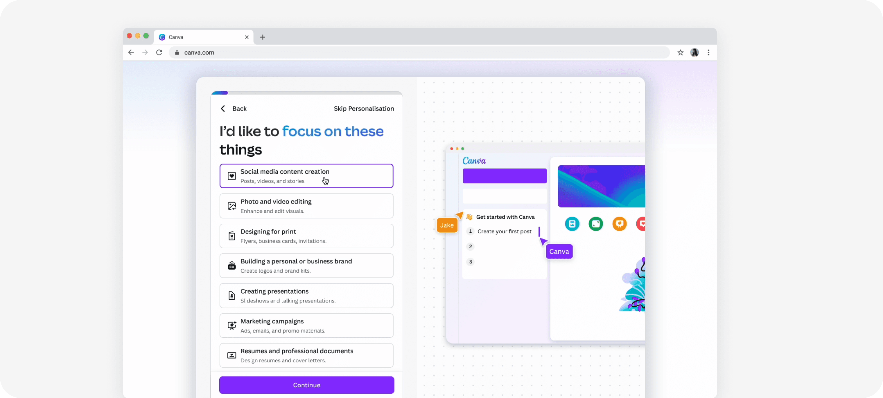Viewport: 883px width, 398px height.
Task: Select the Canva browser tab
Action: pos(204,37)
